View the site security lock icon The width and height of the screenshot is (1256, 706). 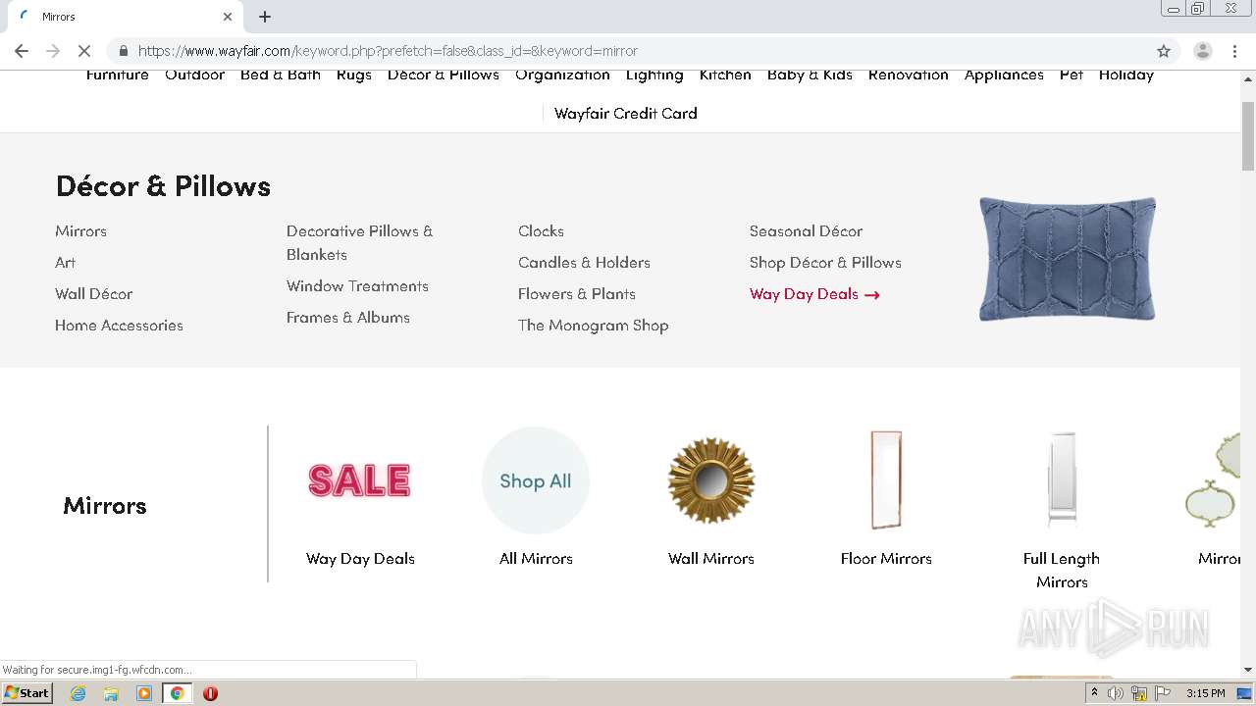click(124, 51)
